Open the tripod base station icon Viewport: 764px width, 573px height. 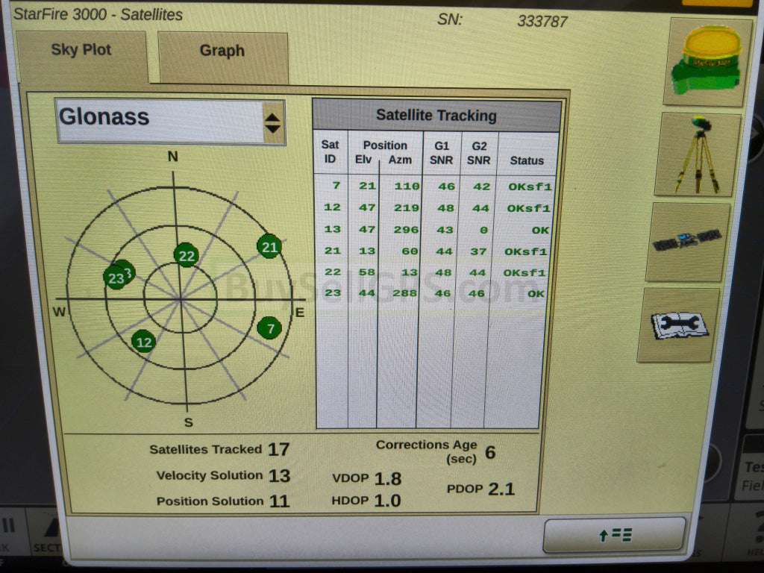click(x=698, y=154)
